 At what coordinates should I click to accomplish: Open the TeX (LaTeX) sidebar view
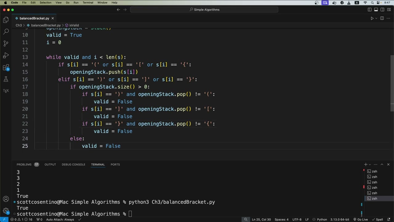(x=6, y=91)
